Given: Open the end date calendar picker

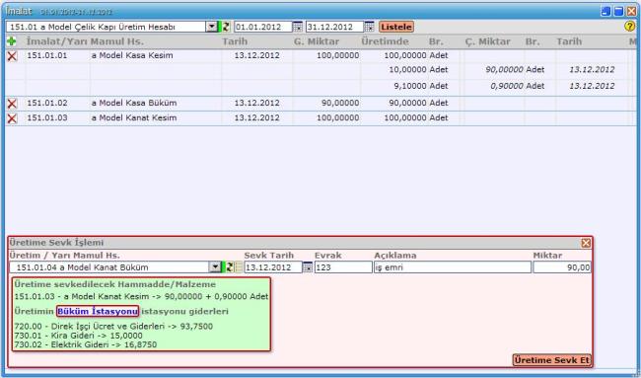Looking at the screenshot, I should (x=369, y=27).
